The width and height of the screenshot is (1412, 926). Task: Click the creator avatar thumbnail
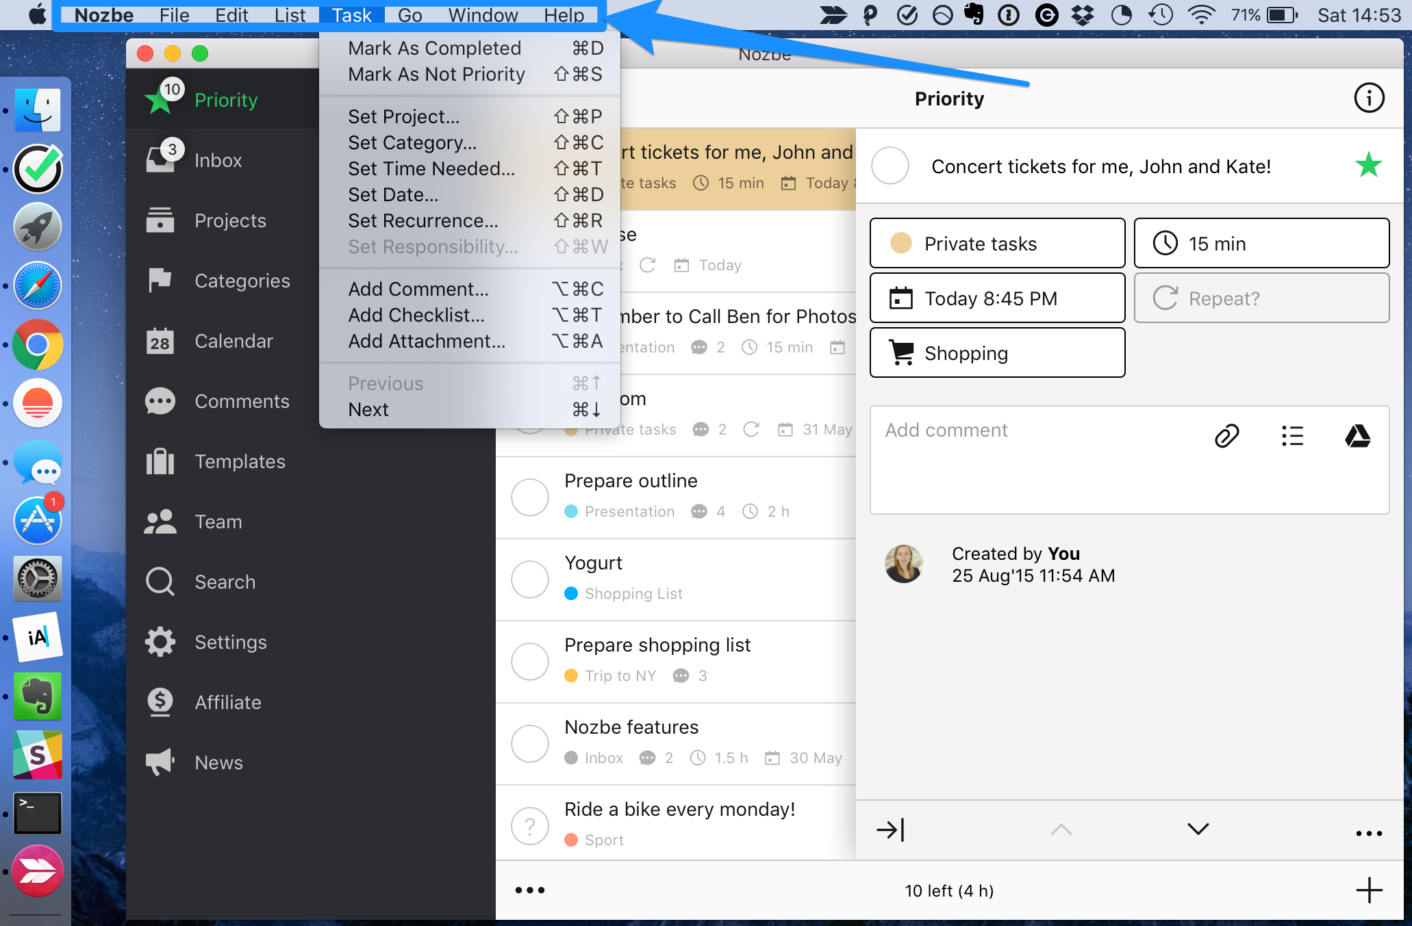tap(904, 564)
